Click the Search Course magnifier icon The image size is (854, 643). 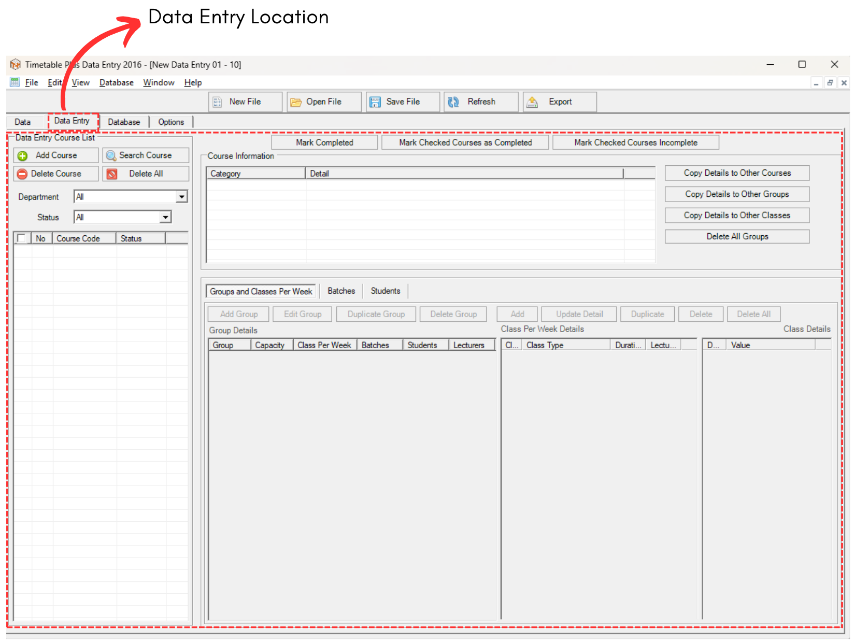[111, 155]
